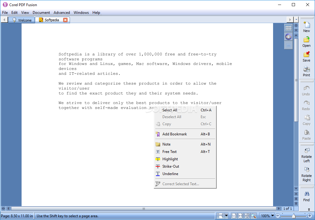This screenshot has width=315, height=220.
Task: Click the Undo icon in the toolbar
Action: tap(307, 88)
